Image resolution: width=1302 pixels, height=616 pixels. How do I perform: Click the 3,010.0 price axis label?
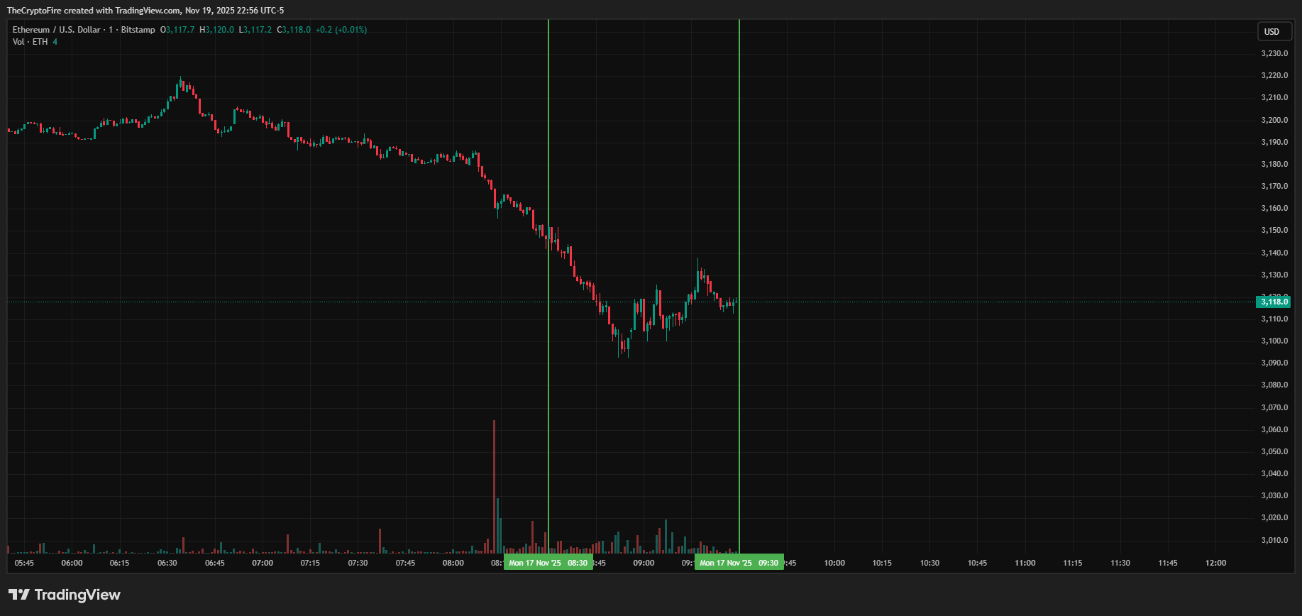pos(1275,540)
